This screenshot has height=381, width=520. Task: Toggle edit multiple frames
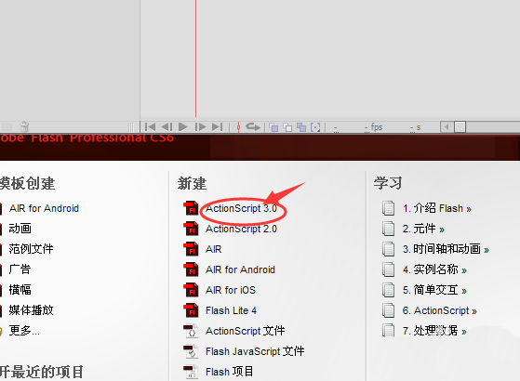point(301,127)
